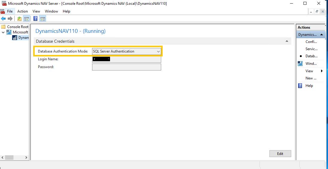Screen dimensions: 328x169
Task: Select Console Root tree item
Action: [x=18, y=27]
